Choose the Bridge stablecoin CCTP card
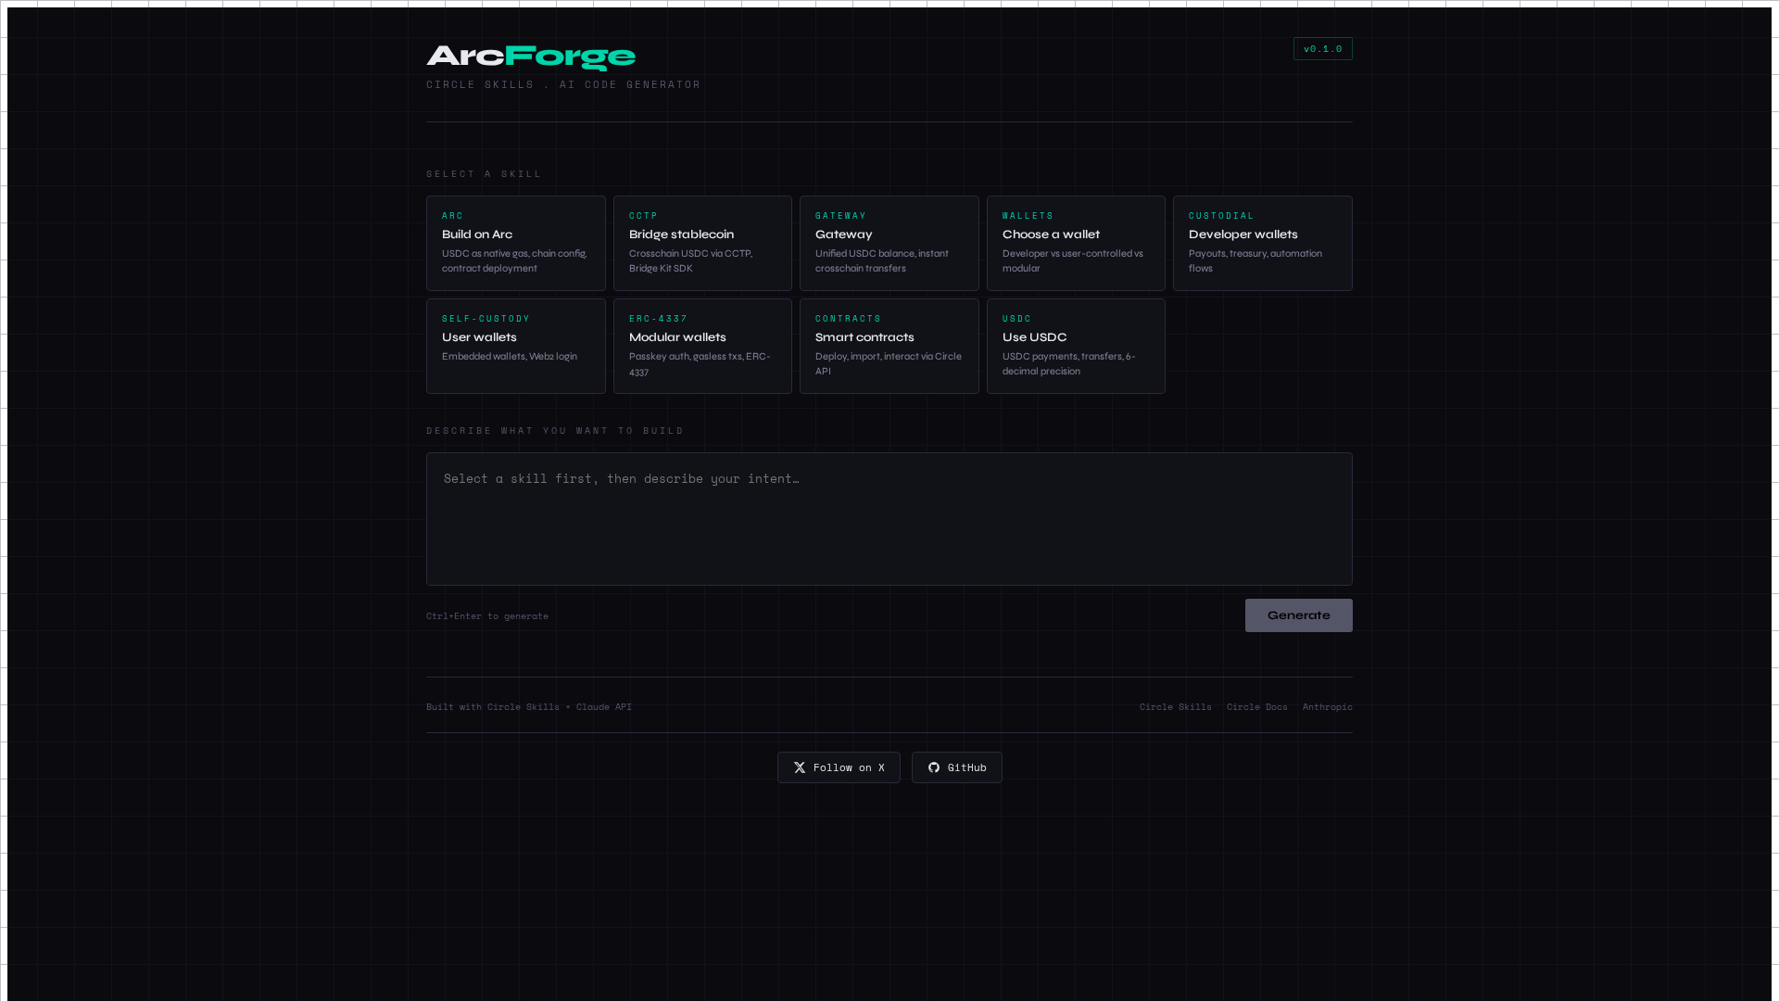 [702, 243]
